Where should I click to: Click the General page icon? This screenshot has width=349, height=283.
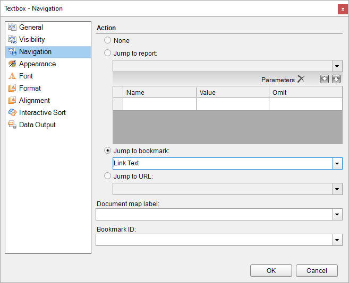click(12, 27)
